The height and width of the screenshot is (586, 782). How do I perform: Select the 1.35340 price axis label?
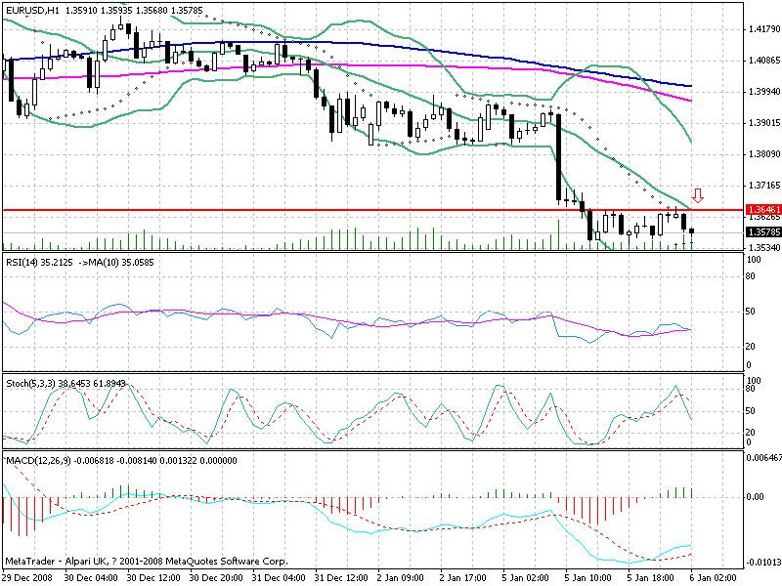(764, 248)
